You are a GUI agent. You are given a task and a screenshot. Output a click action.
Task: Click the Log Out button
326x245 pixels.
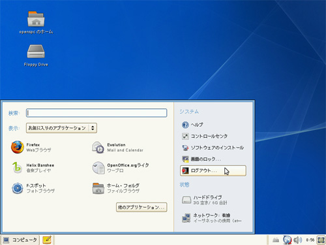tap(213, 171)
